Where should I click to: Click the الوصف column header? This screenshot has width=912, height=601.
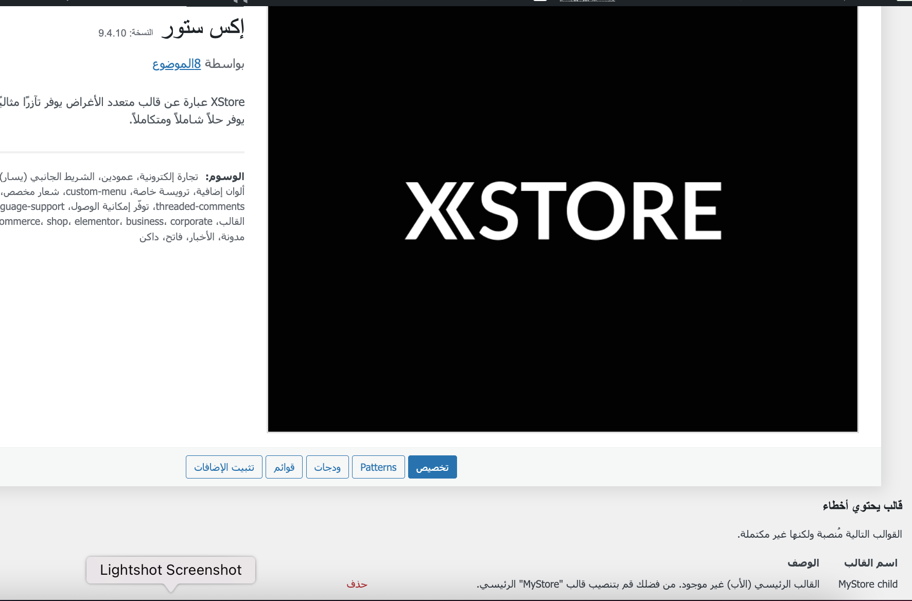[803, 563]
